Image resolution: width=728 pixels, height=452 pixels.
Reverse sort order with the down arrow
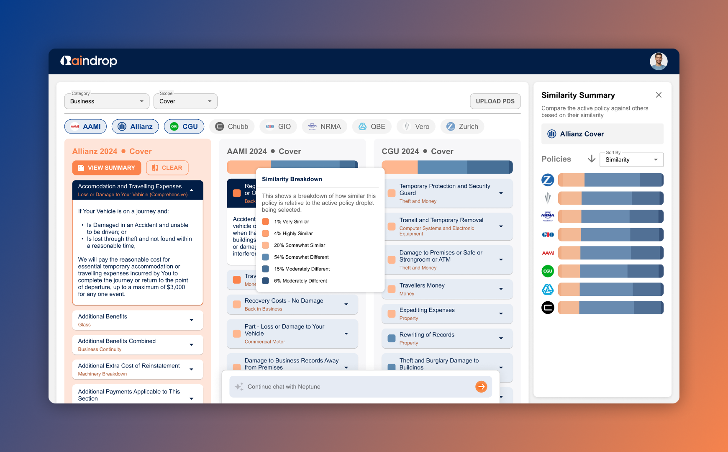point(591,159)
